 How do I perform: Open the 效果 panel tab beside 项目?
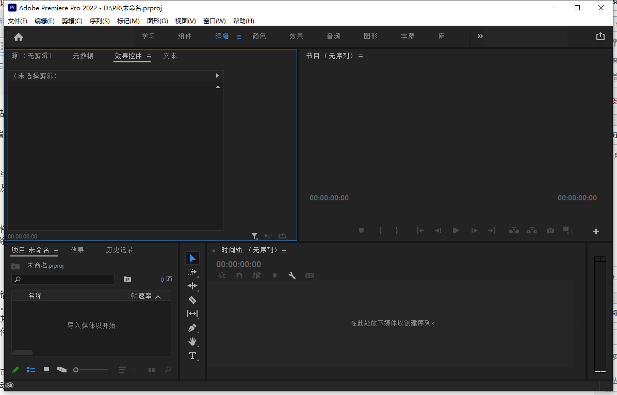click(77, 250)
